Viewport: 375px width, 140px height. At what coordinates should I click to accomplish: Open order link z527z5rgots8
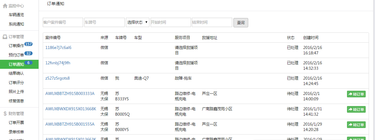pyautogui.click(x=58, y=78)
